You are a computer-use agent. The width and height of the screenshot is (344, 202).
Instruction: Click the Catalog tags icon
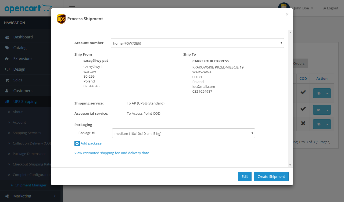click(x=7, y=48)
